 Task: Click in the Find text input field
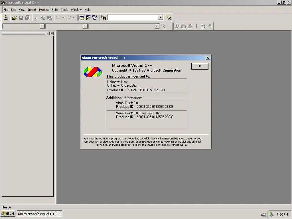[133, 18]
